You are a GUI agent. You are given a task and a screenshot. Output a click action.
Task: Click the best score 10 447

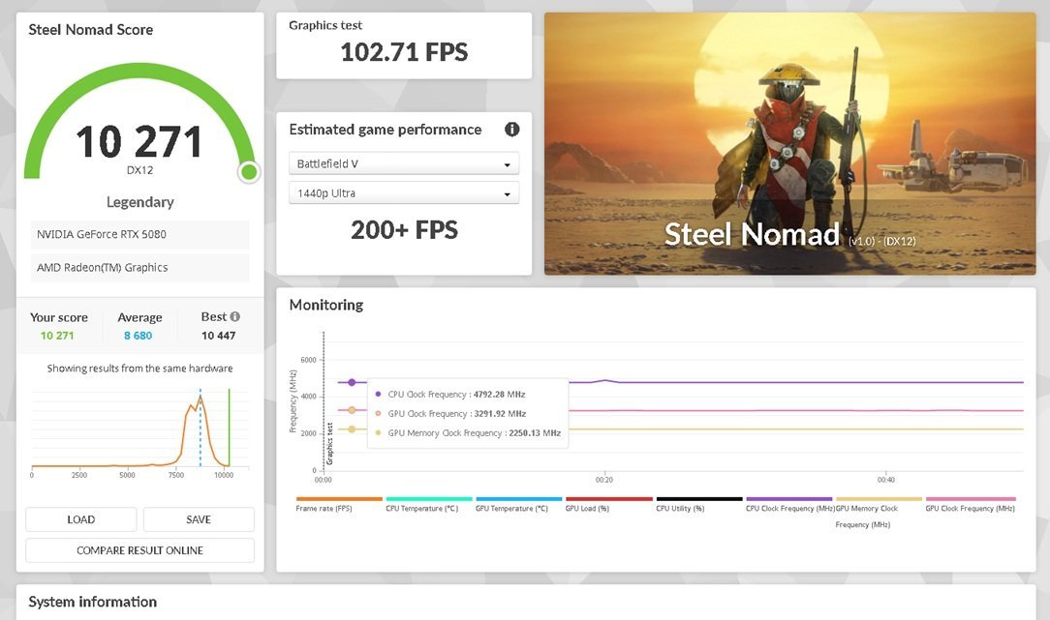218,336
